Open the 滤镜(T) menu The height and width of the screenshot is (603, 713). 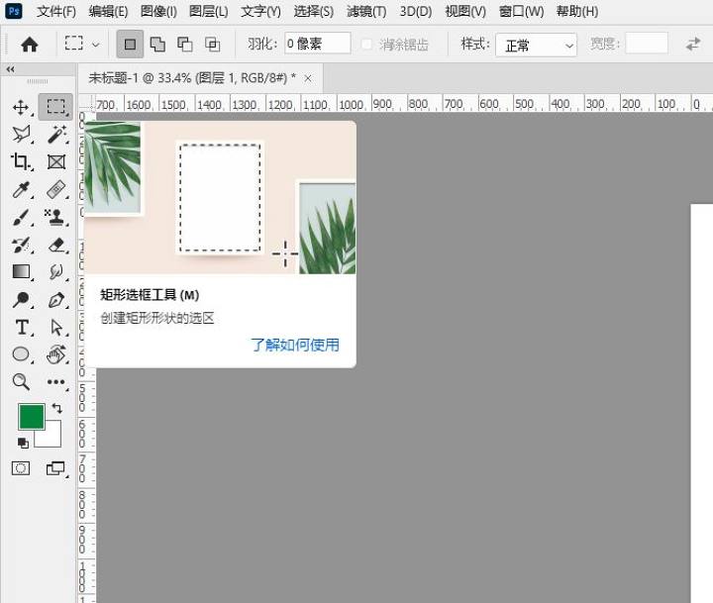366,11
